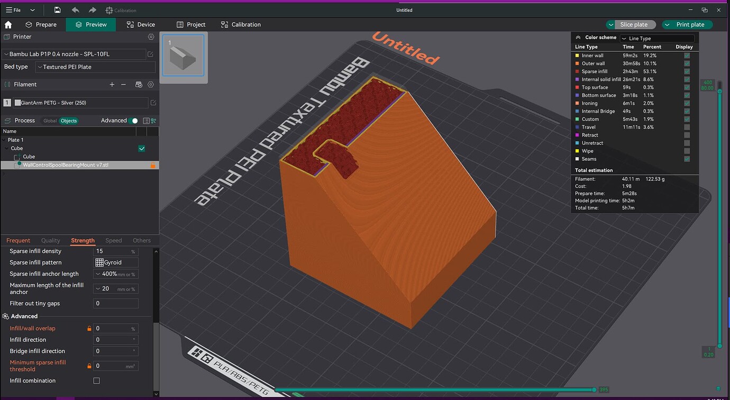The image size is (730, 400).
Task: Switch to the Device tab
Action: pyautogui.click(x=141, y=24)
